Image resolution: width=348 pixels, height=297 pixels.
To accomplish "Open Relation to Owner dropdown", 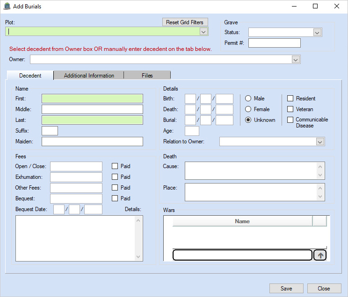I will [320, 141].
